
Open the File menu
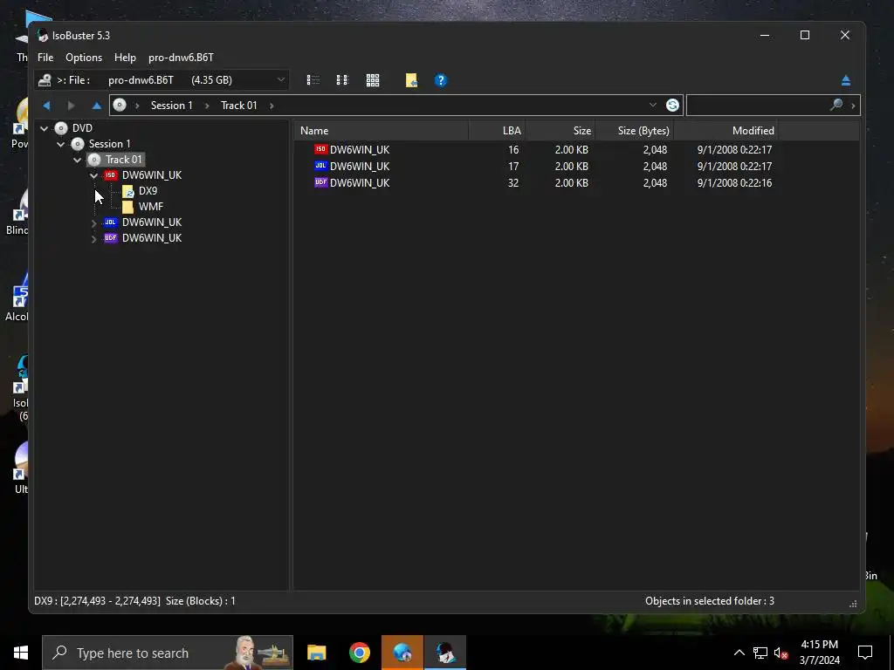click(x=45, y=58)
